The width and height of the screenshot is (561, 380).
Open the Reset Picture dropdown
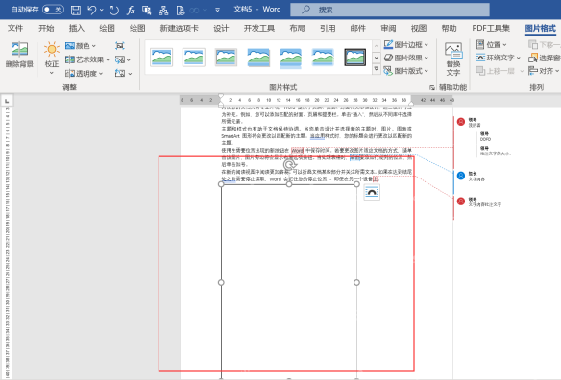tap(130, 74)
